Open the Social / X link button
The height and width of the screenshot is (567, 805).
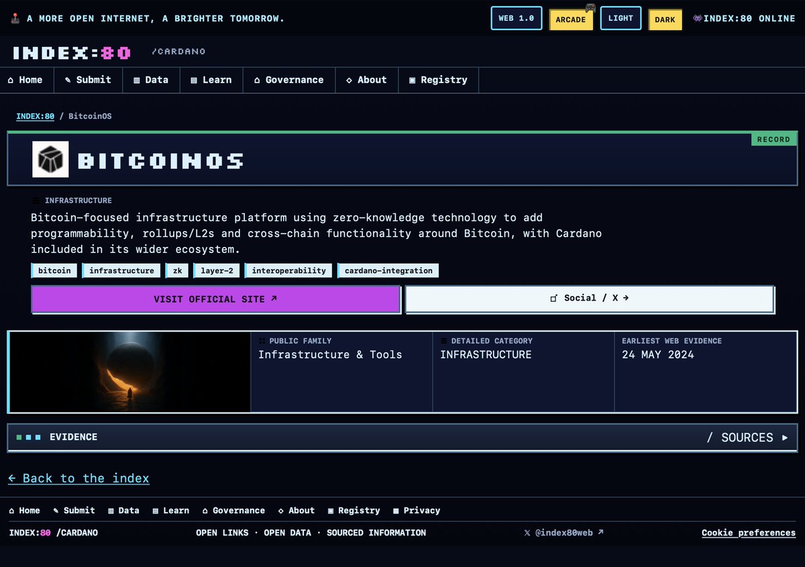(x=590, y=299)
